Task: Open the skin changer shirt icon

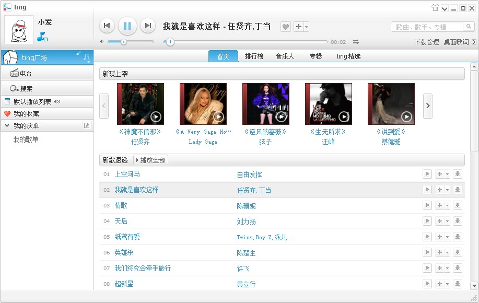Action: point(435,8)
